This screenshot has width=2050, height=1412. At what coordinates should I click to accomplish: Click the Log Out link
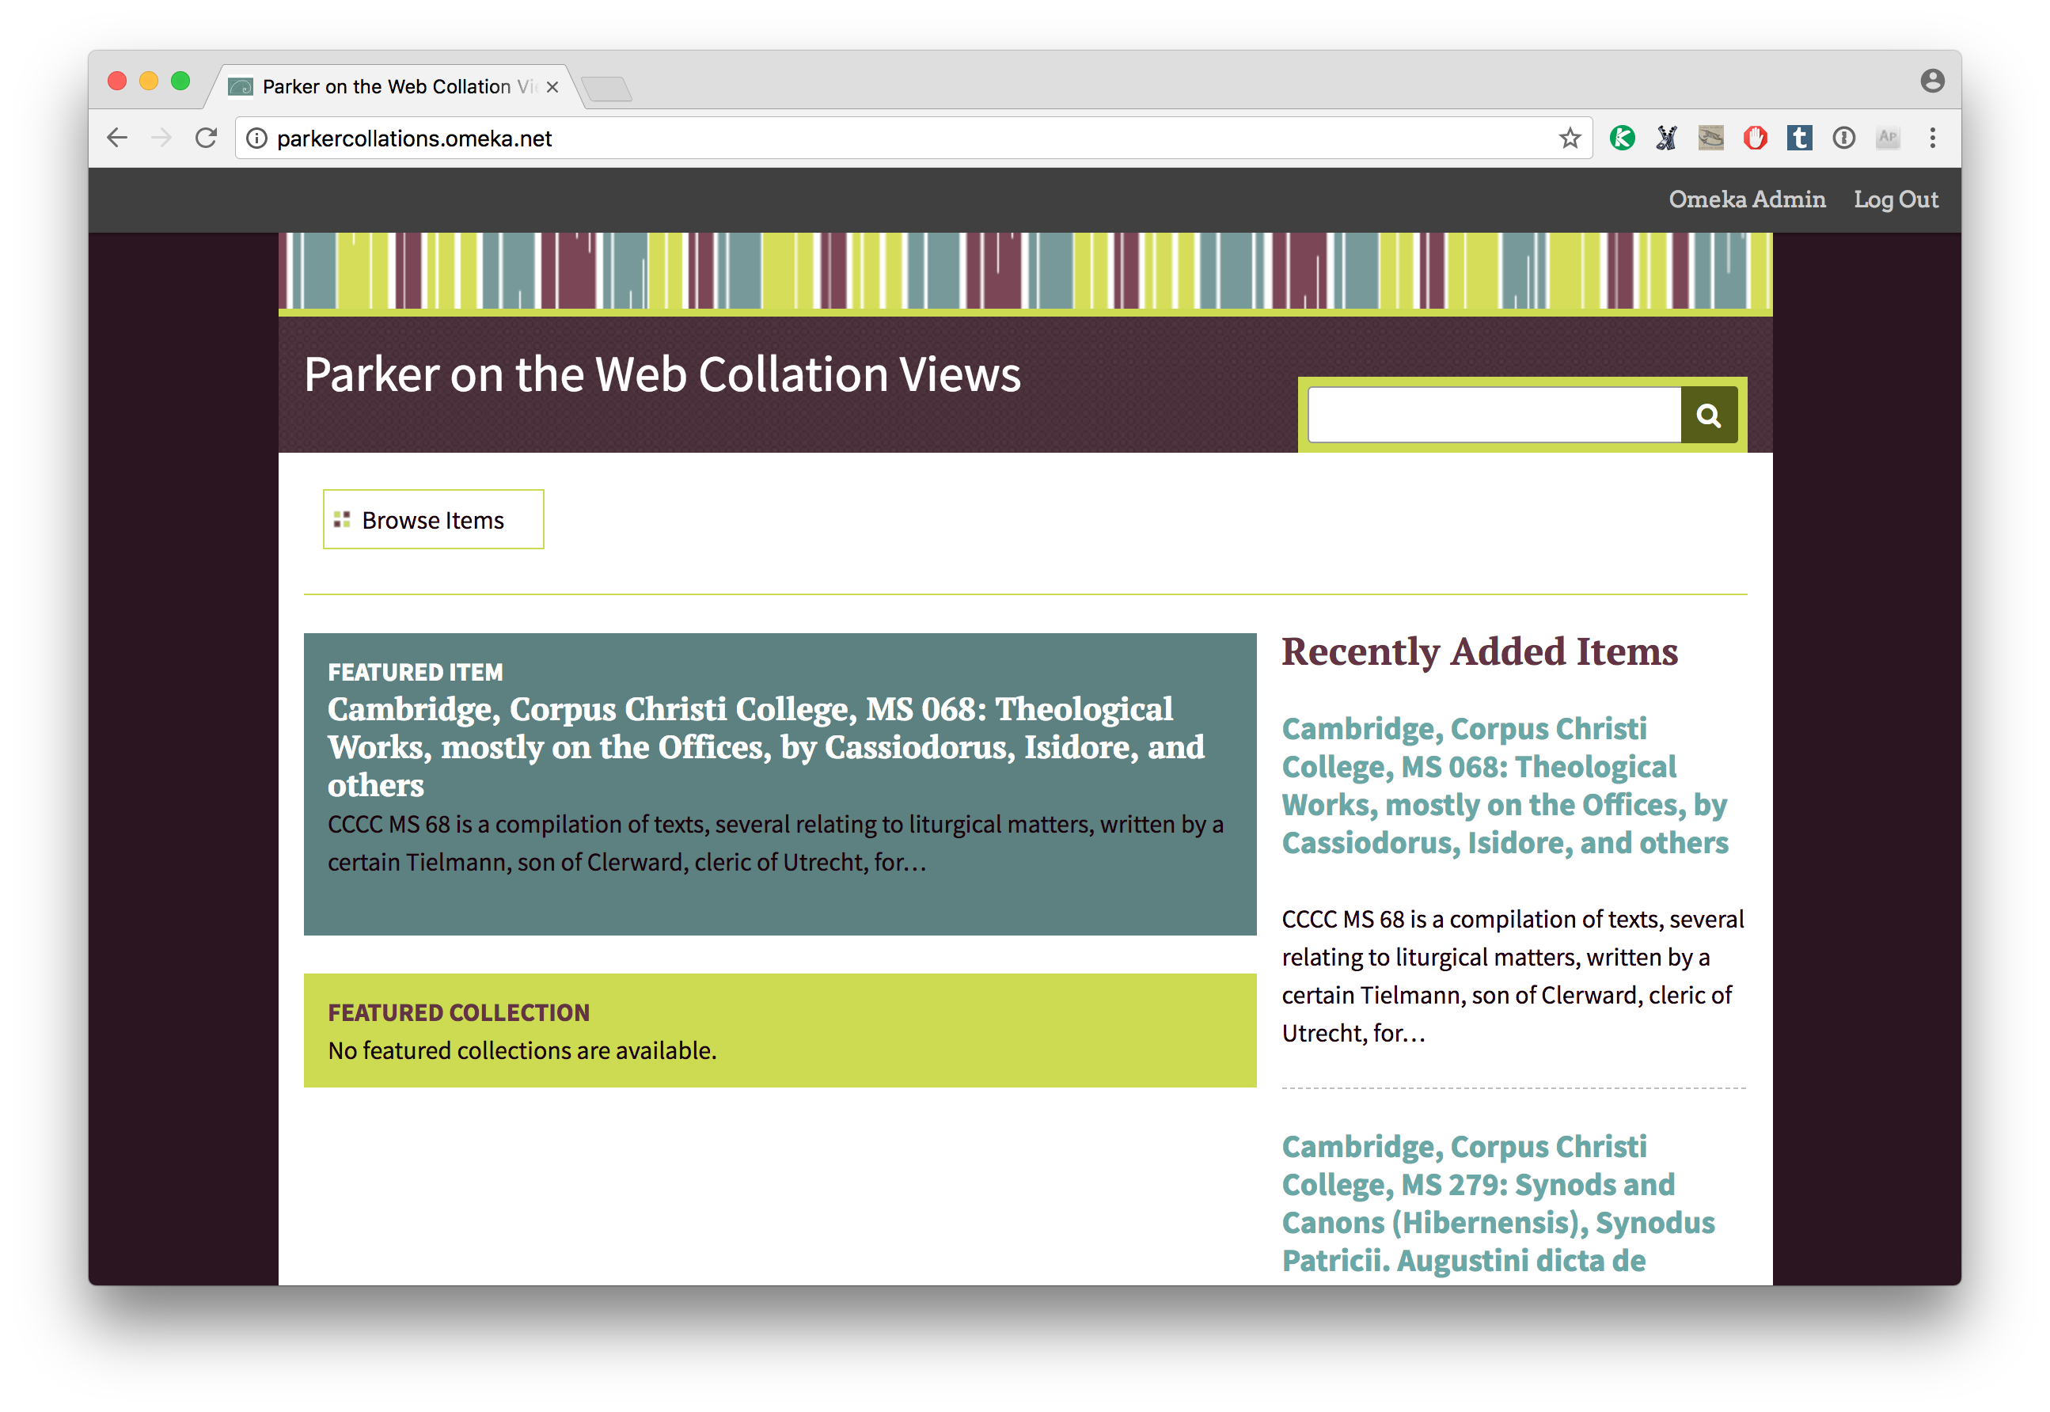click(1895, 199)
